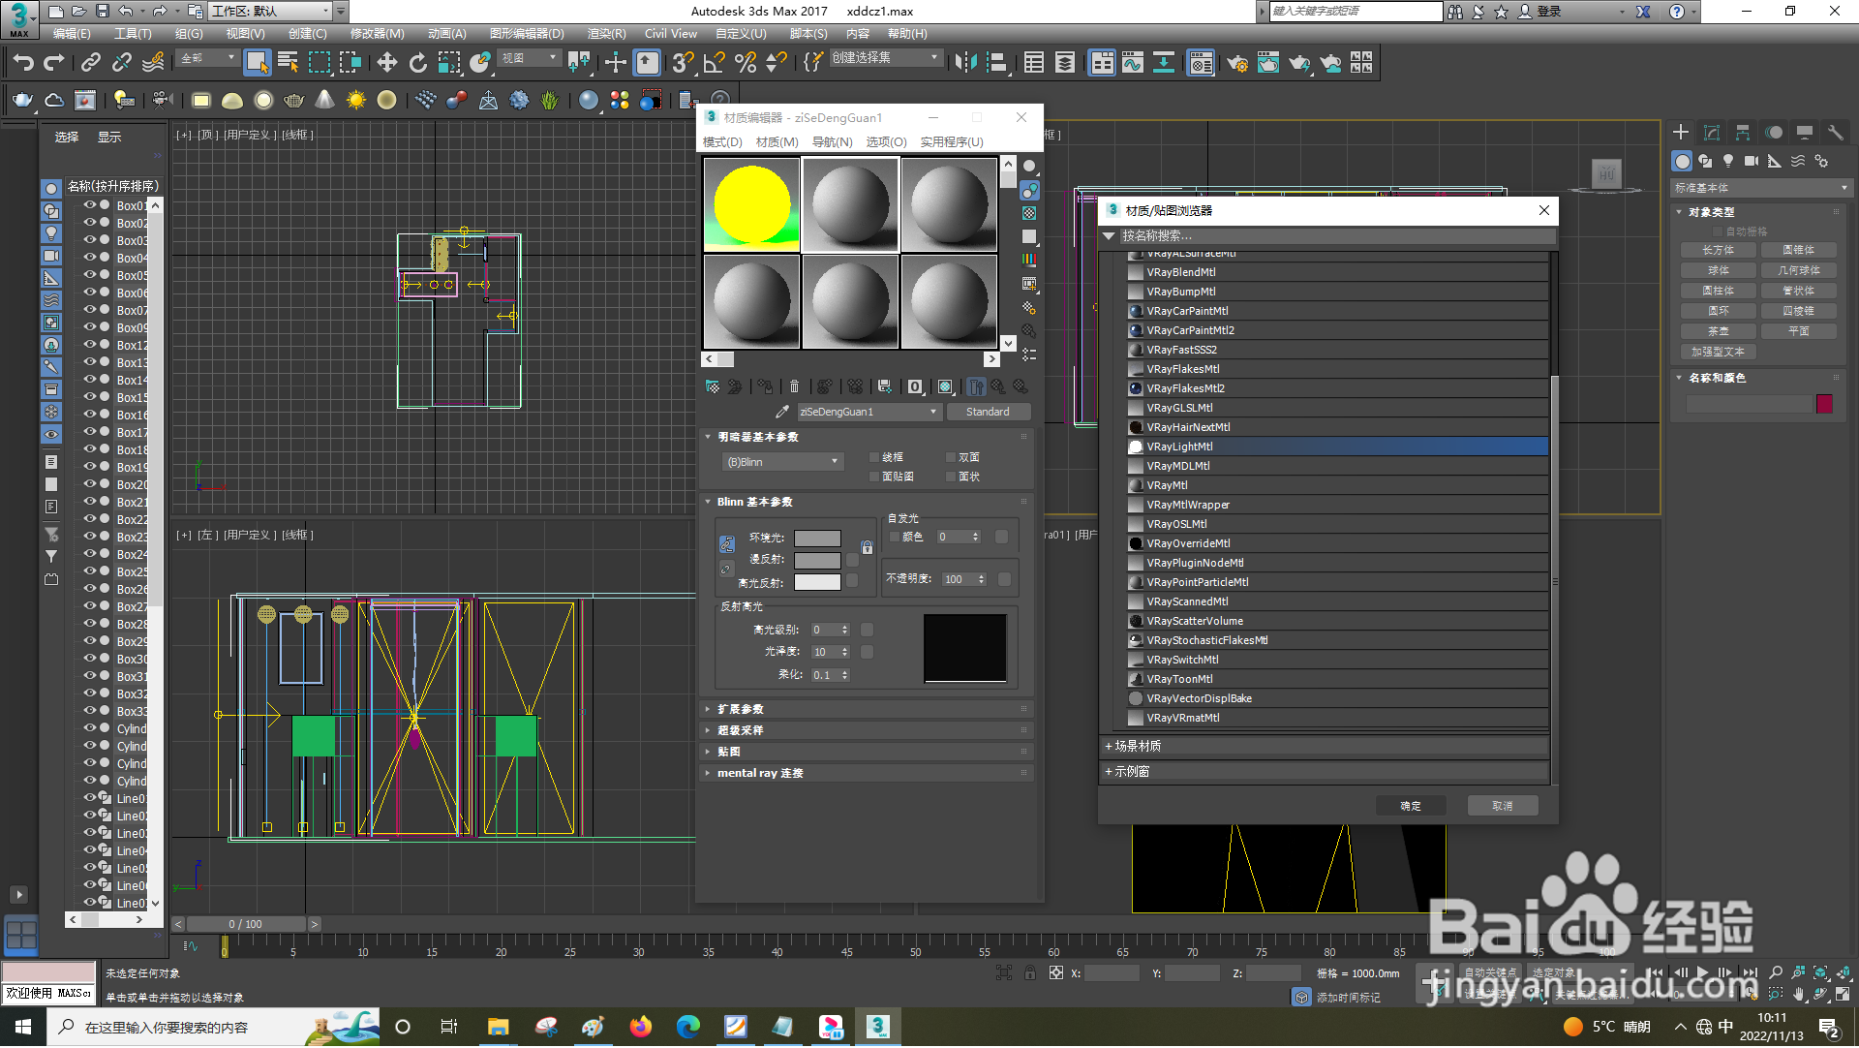Expand 示例窗 group in browser

click(x=1326, y=773)
